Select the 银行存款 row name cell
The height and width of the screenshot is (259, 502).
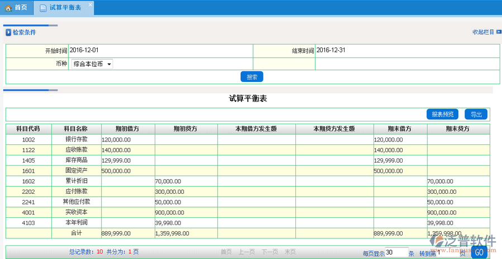tap(75, 139)
